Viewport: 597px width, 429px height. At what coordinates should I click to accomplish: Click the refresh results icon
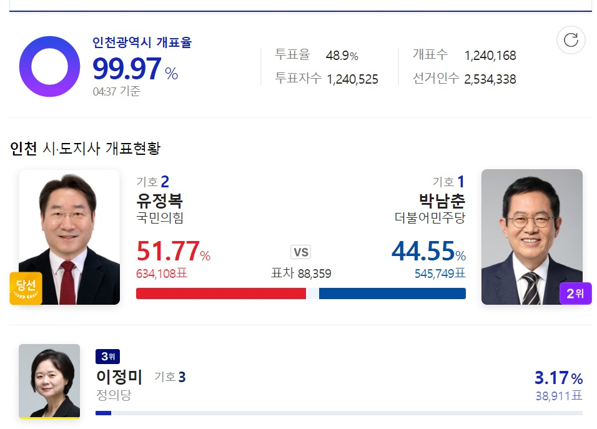(571, 40)
